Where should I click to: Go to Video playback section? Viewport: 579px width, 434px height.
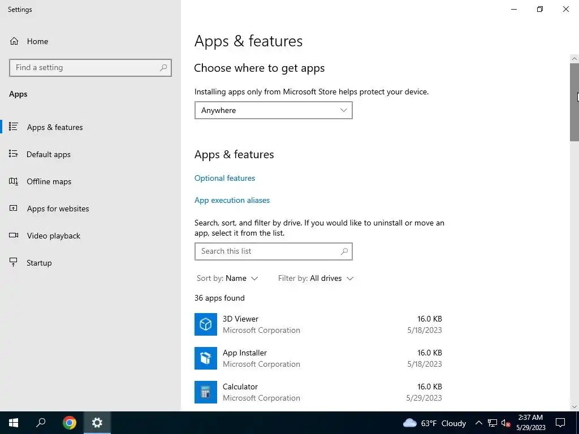click(54, 236)
